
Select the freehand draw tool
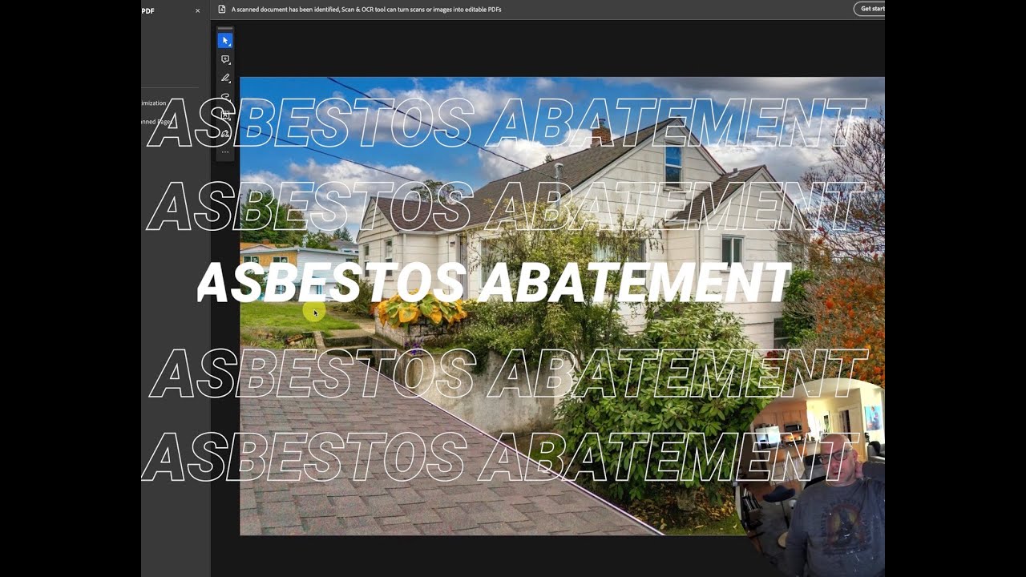[225, 97]
